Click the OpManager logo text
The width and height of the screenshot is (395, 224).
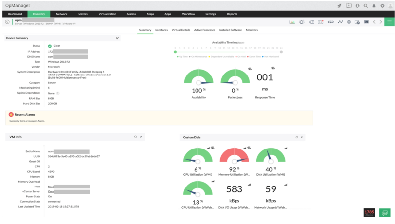pos(18,5)
